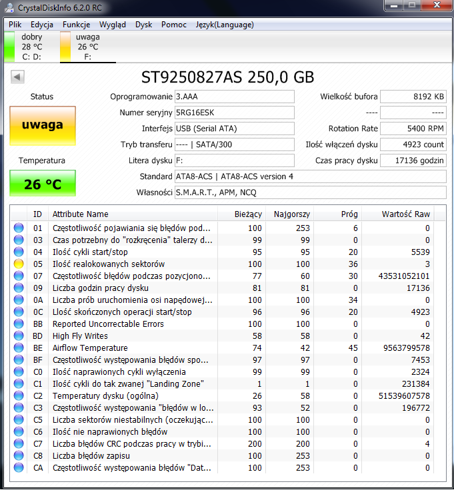Click the Wartość Raw column header
This screenshot has width=454, height=490.
coord(398,214)
